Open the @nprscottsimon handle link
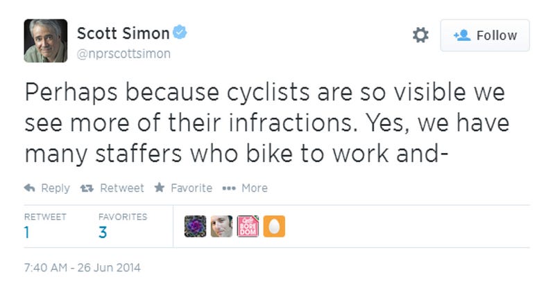The width and height of the screenshot is (555, 297). tap(124, 54)
